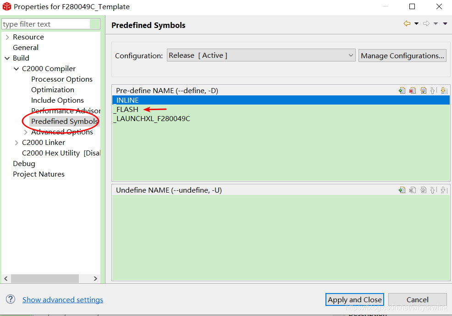Collapse the C2000 Compiler node
The height and width of the screenshot is (316, 452).
click(17, 69)
